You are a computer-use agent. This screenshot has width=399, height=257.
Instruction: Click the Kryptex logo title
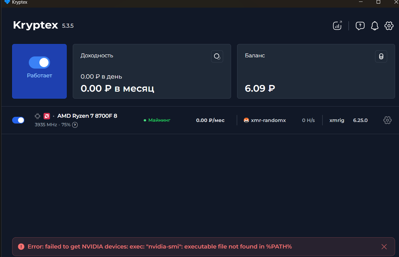pyautogui.click(x=35, y=25)
